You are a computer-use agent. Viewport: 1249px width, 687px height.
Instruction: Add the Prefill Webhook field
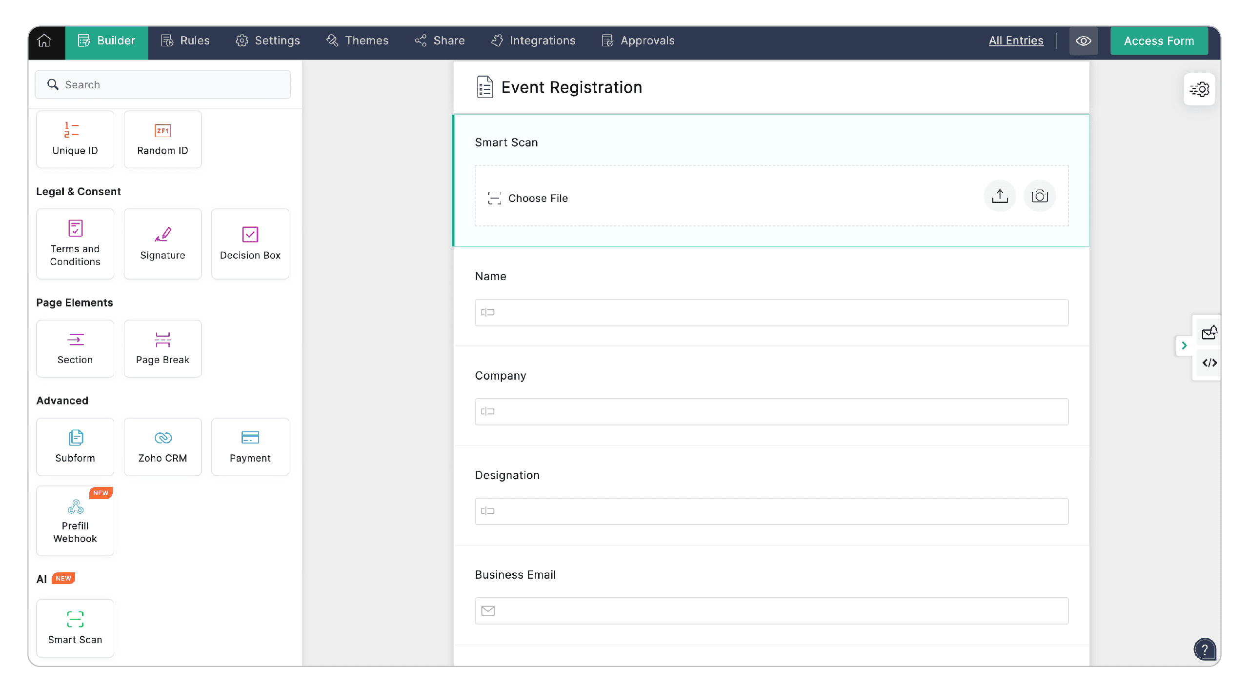[75, 521]
